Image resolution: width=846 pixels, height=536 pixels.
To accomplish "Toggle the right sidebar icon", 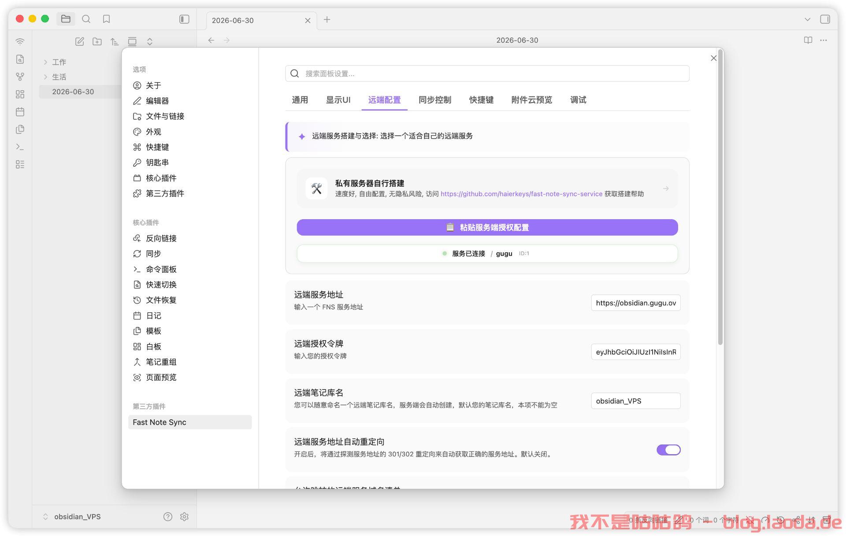I will coord(825,19).
